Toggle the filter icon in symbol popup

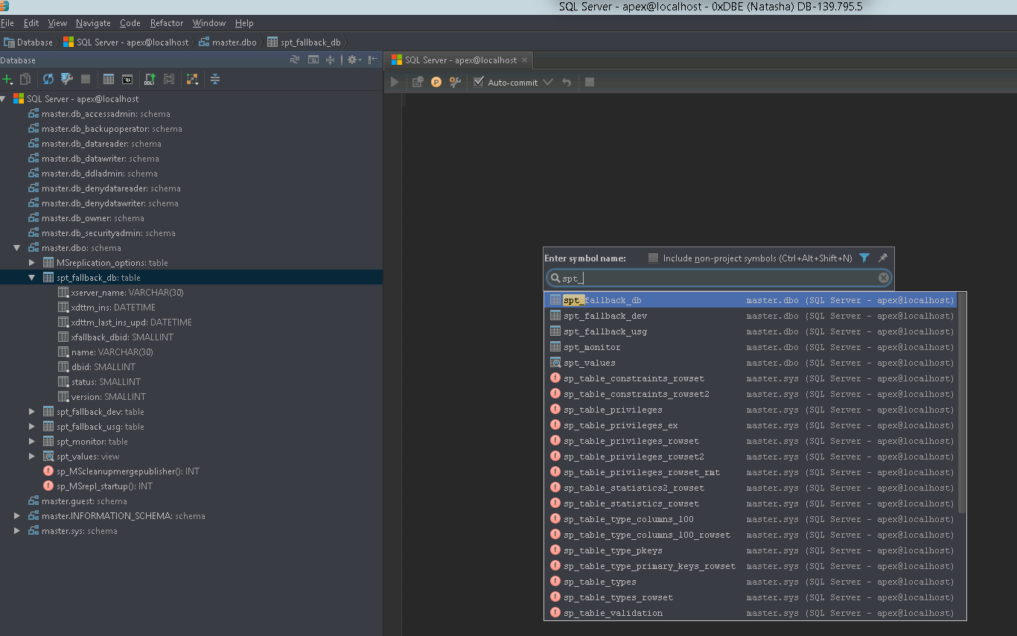864,258
